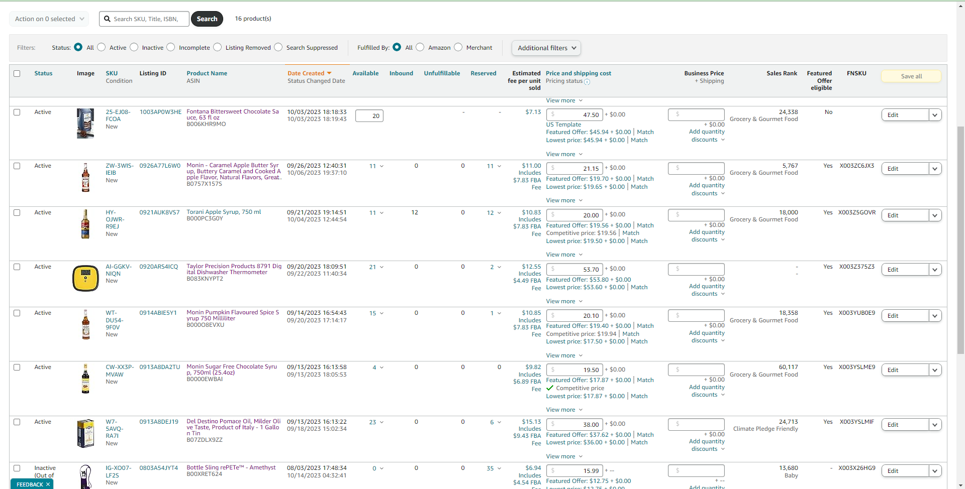
Task: Open the Fontana Bittersweet Chocolate Sauce product image
Action: pos(85,124)
